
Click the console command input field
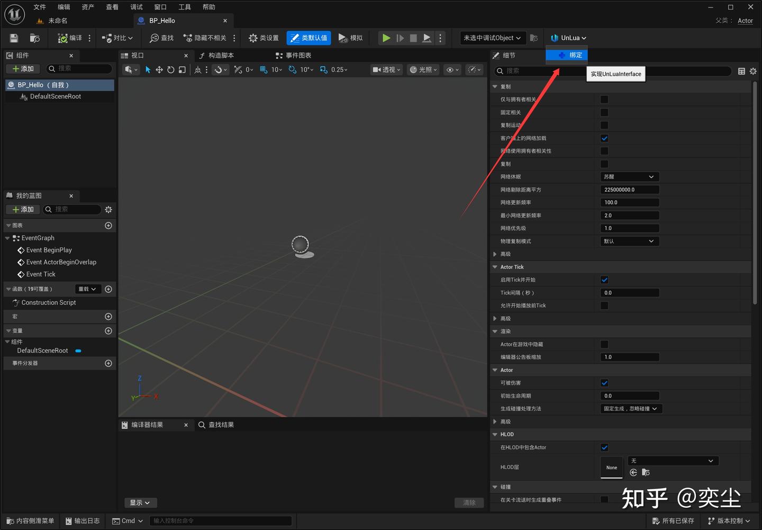click(x=221, y=521)
